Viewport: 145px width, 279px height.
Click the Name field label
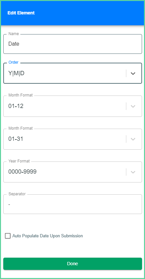[x=14, y=34]
